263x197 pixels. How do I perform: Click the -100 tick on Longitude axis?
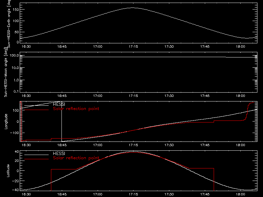pos(14,133)
